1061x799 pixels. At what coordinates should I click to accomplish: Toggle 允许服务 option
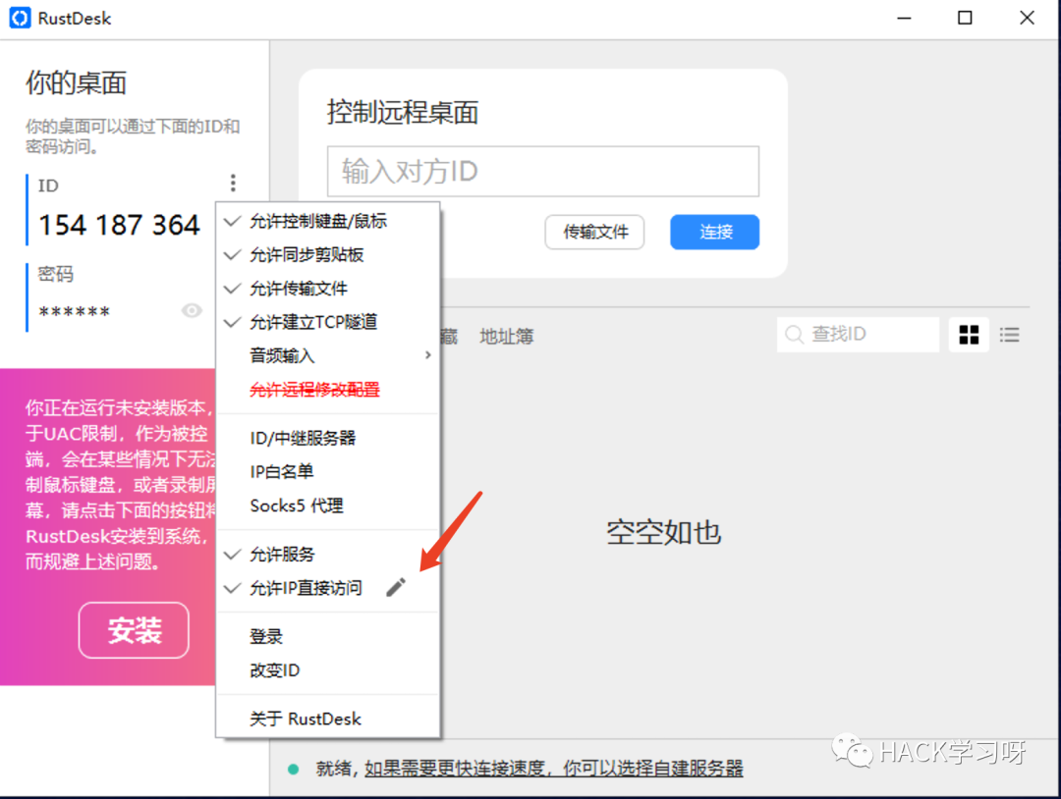328,555
